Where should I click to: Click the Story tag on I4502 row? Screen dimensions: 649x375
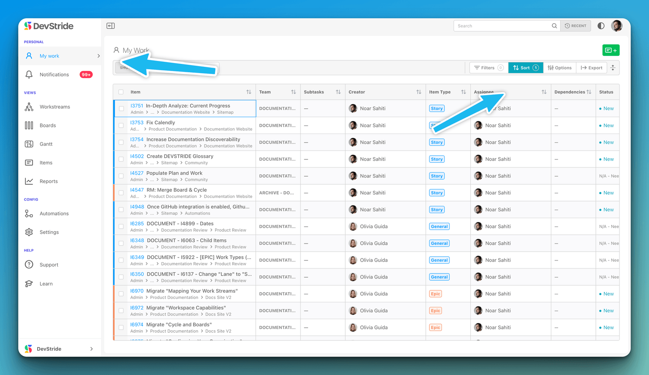436,159
